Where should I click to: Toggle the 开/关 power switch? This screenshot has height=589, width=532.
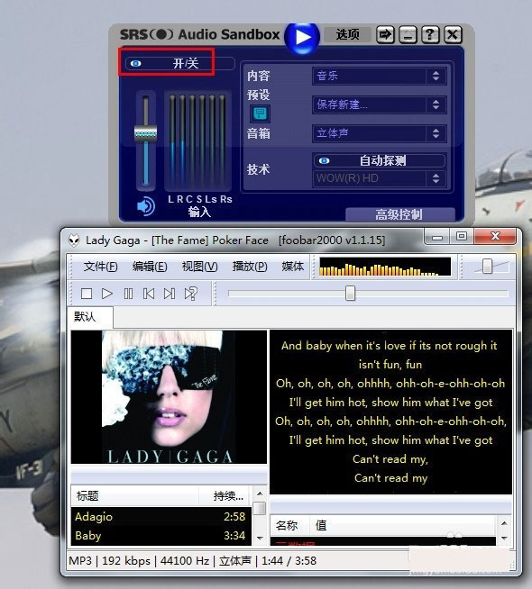pos(179,63)
